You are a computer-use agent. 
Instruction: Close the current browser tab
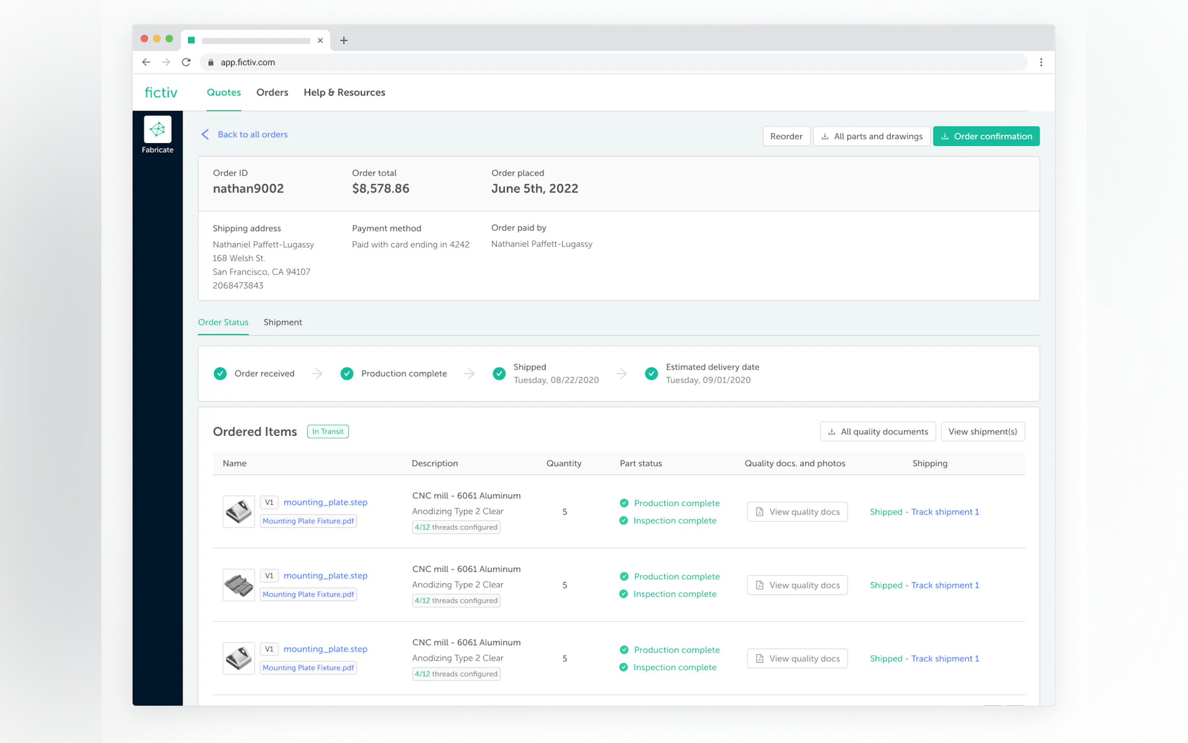[320, 40]
